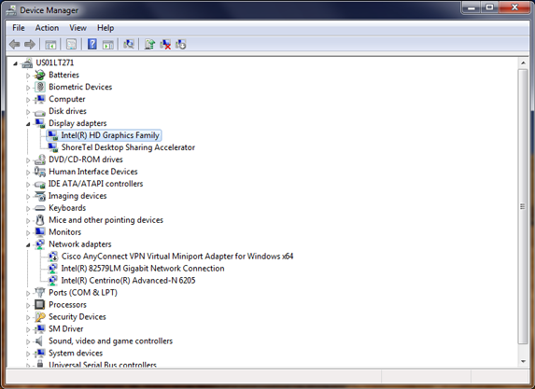
Task: Click Scan for hardware changes icon
Action: coord(129,45)
